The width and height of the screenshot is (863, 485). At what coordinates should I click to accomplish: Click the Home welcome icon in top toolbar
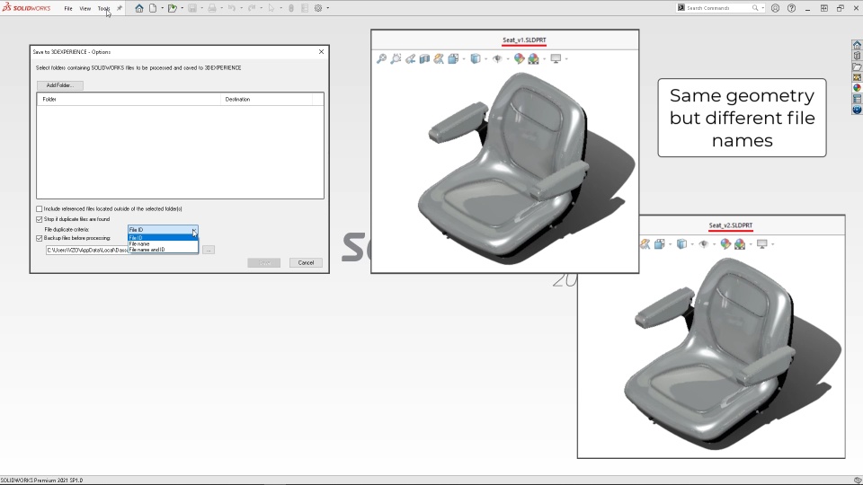tap(139, 8)
